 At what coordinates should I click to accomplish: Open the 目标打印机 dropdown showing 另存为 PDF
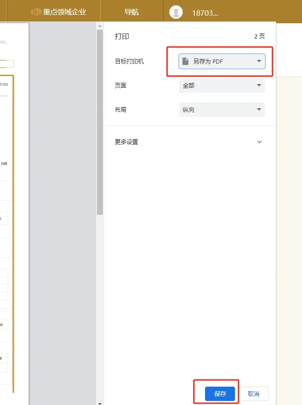(222, 61)
